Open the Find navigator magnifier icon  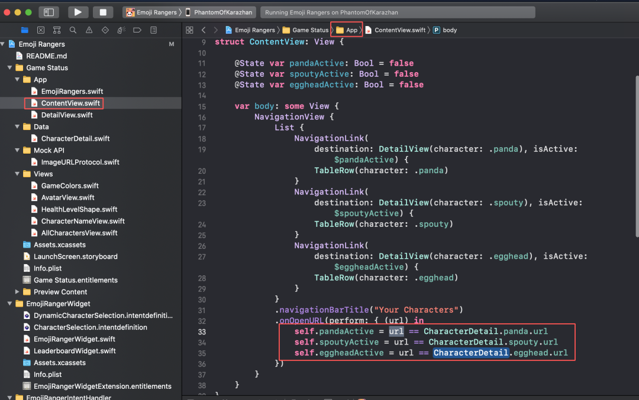73,30
